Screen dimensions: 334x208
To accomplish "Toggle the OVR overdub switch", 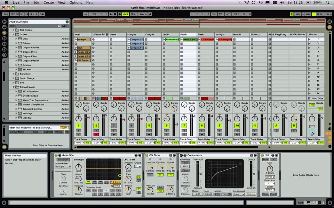I will tap(125, 14).
